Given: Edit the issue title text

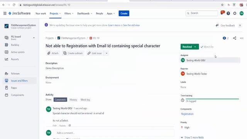Looking at the screenshot, I should coord(103,46).
